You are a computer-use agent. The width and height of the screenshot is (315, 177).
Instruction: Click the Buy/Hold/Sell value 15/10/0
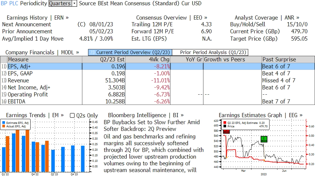coord(297,25)
